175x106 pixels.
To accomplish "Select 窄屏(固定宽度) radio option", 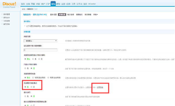I will 33,77.
